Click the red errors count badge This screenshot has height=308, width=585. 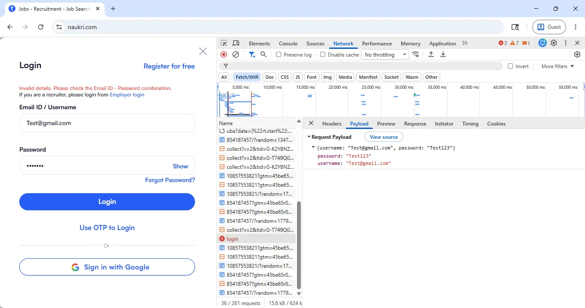click(503, 43)
